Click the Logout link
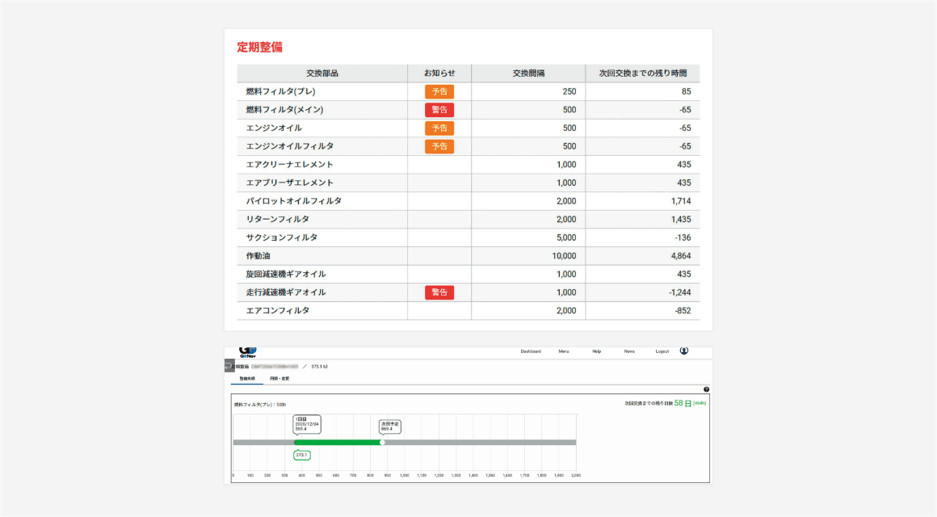Viewport: 937px width, 517px height. [x=662, y=351]
